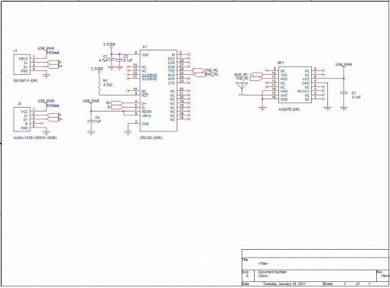Click the 'DS1097-F (DIP)' part label
Viewport: 390px width, 288px height.
pyautogui.click(x=25, y=81)
